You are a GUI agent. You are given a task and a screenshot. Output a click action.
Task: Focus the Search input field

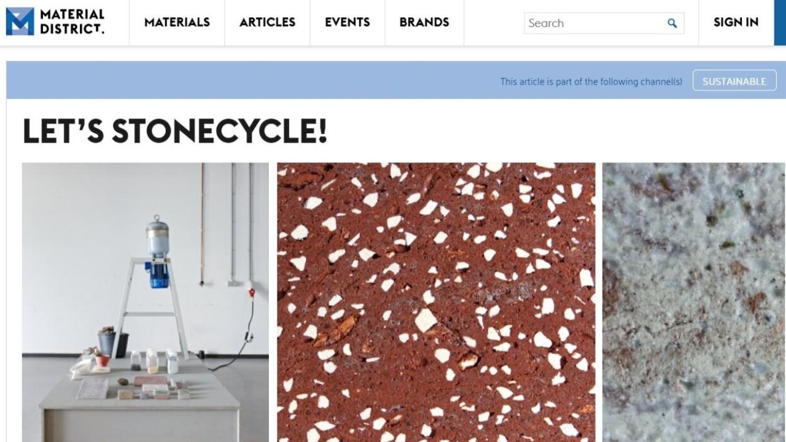tap(594, 23)
